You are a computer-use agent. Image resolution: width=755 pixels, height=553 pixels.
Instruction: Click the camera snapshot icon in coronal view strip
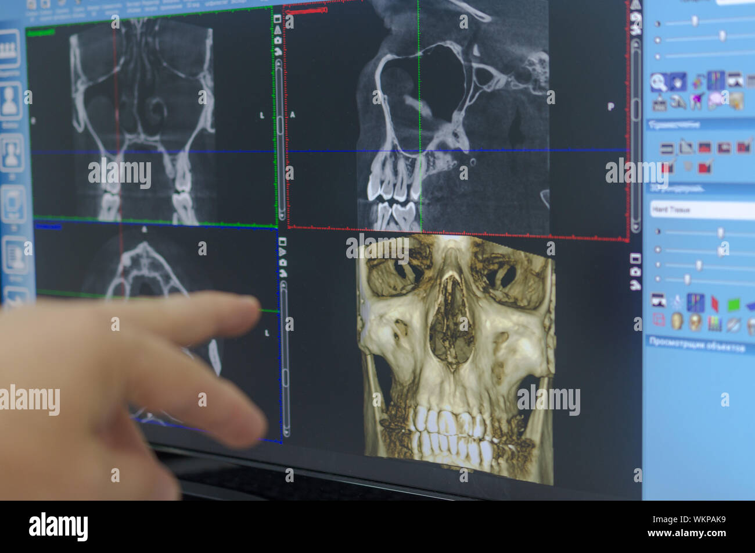click(279, 40)
